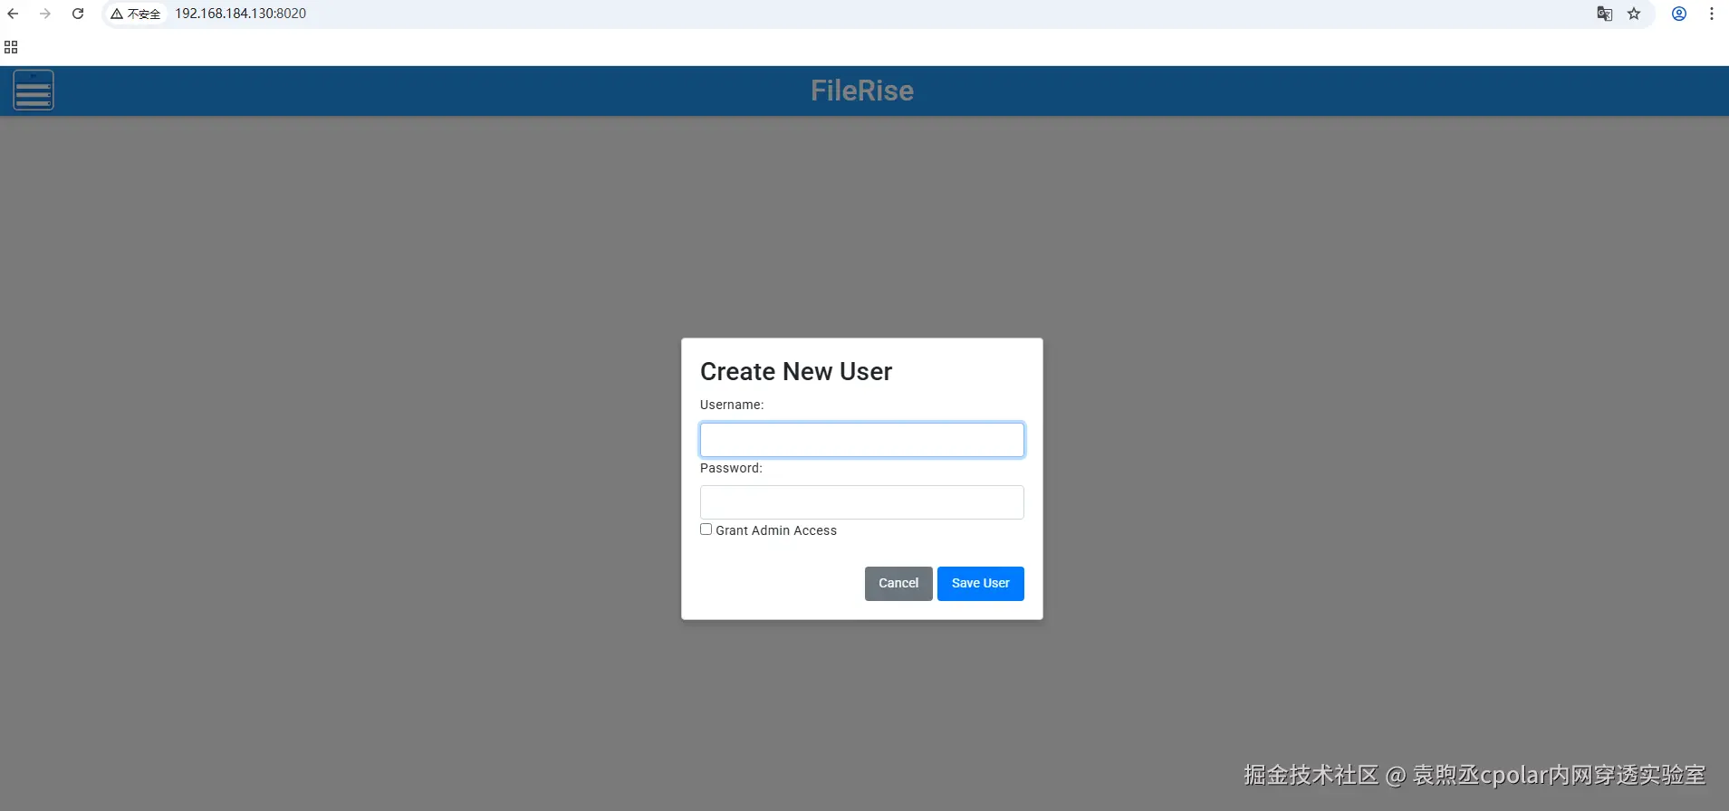Click the 'Username:' label
Image resolution: width=1729 pixels, height=811 pixels.
pyautogui.click(x=732, y=405)
